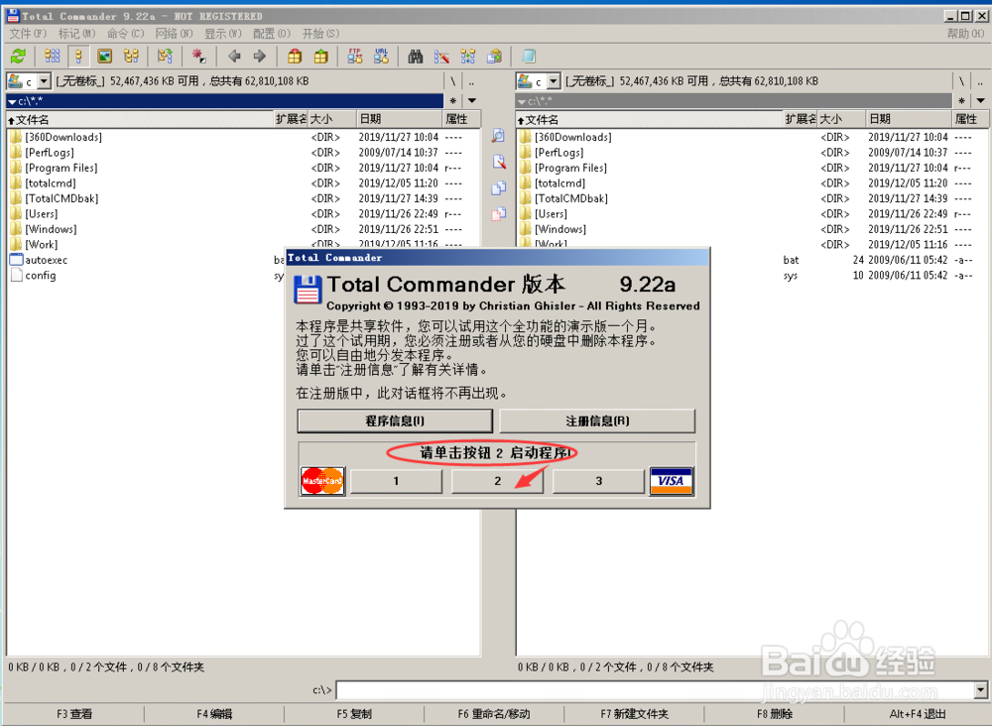Screen dimensions: 992x726
Task: Click button 3 in the dialog
Action: tap(598, 481)
